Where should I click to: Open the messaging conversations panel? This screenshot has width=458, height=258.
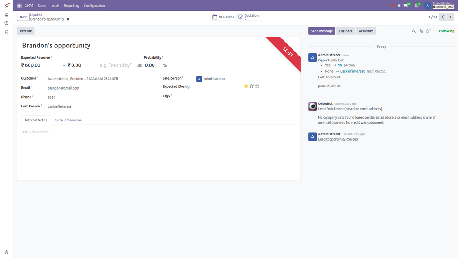405,6
